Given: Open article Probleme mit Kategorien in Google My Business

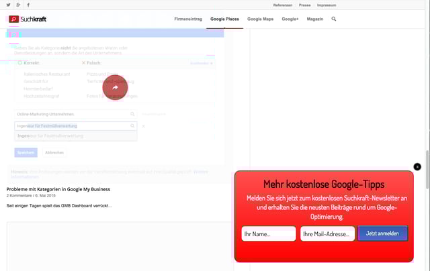Looking at the screenshot, I should [x=58, y=189].
